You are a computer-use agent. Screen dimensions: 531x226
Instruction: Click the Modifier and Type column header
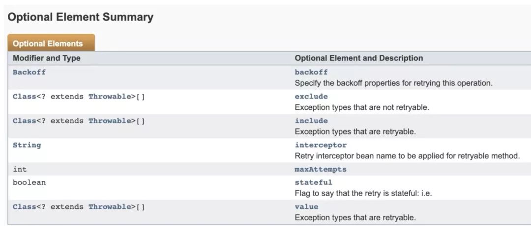point(47,58)
